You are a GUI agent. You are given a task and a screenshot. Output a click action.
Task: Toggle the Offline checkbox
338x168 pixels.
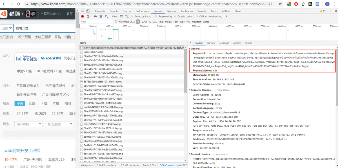coord(197,17)
